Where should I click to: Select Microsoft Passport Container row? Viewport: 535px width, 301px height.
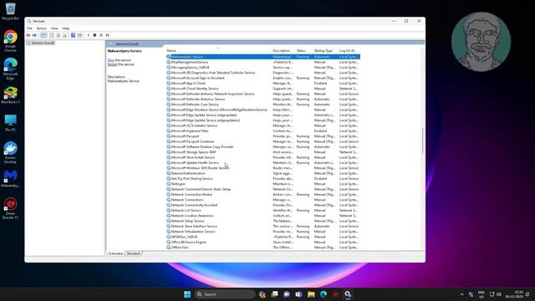[263, 141]
